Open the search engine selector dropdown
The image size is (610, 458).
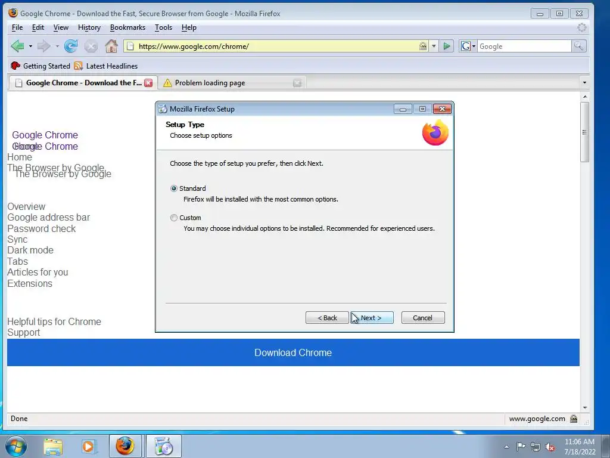tap(468, 47)
